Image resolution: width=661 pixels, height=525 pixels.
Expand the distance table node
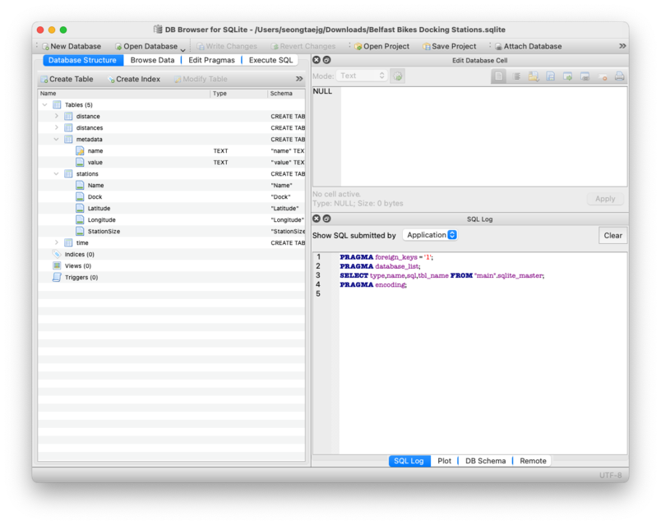tap(56, 116)
